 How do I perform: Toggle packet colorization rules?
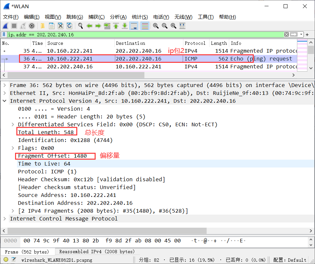145,26
